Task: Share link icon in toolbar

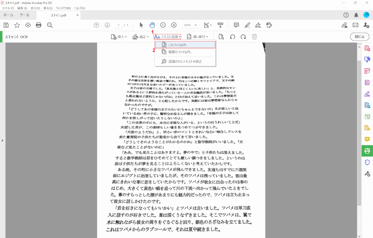Action: (x=344, y=25)
